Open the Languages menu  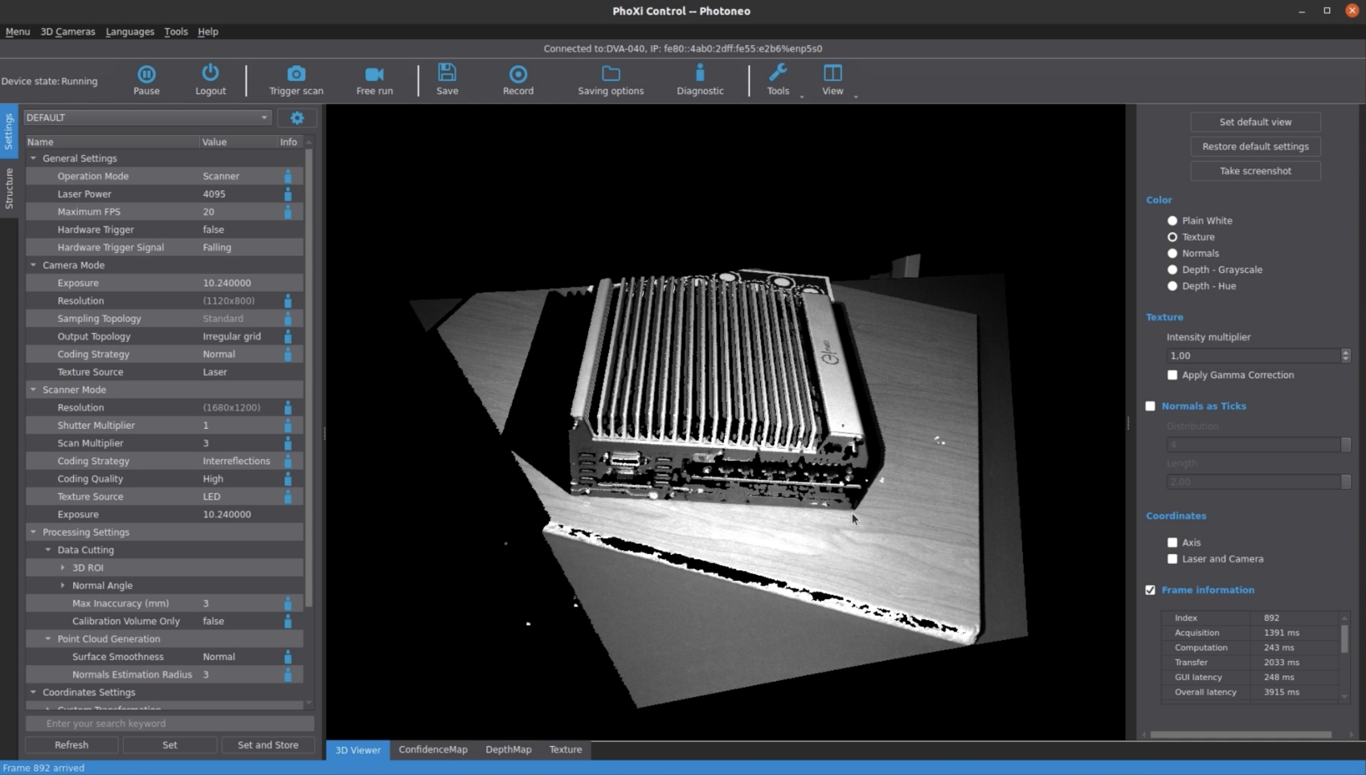tap(129, 31)
